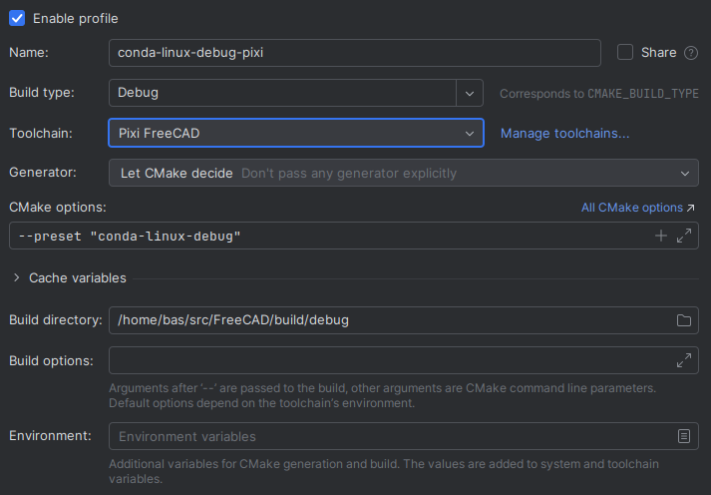The height and width of the screenshot is (495, 711).
Task: Enable the Share checkbox
Action: [x=625, y=52]
